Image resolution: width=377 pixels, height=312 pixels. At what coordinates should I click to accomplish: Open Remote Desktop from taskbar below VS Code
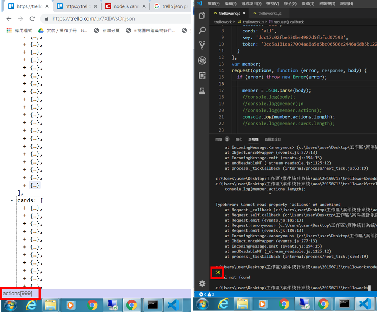(x=303, y=304)
